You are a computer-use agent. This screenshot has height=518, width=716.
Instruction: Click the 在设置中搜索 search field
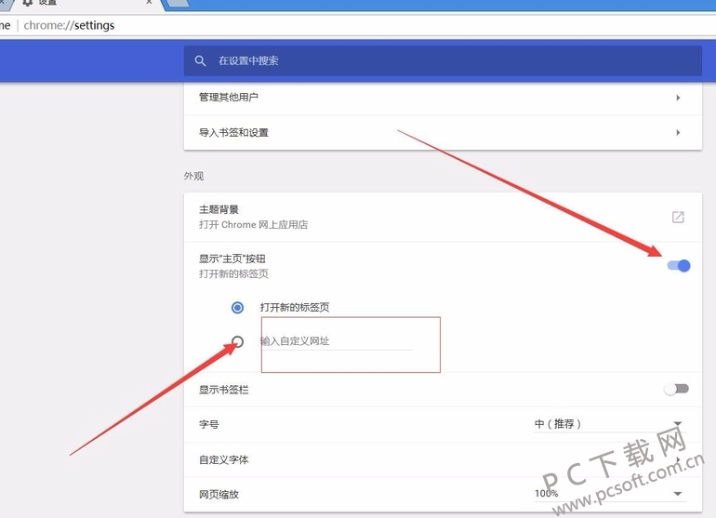(443, 60)
